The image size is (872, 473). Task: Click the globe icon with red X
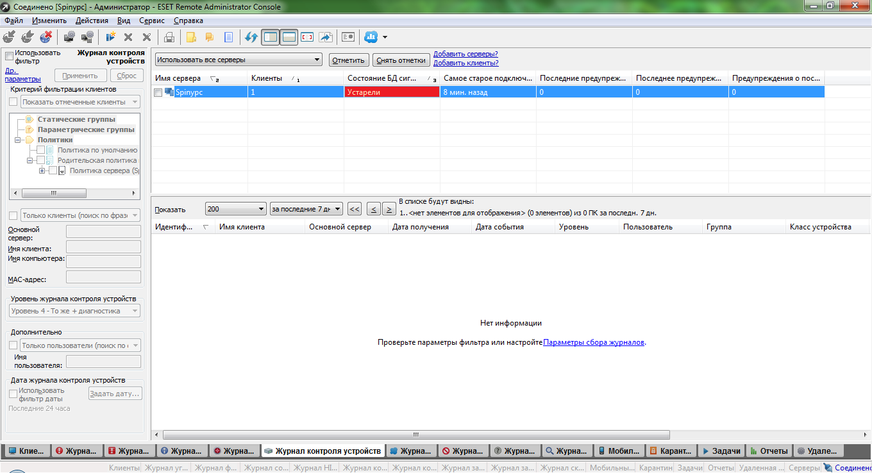[x=46, y=37]
